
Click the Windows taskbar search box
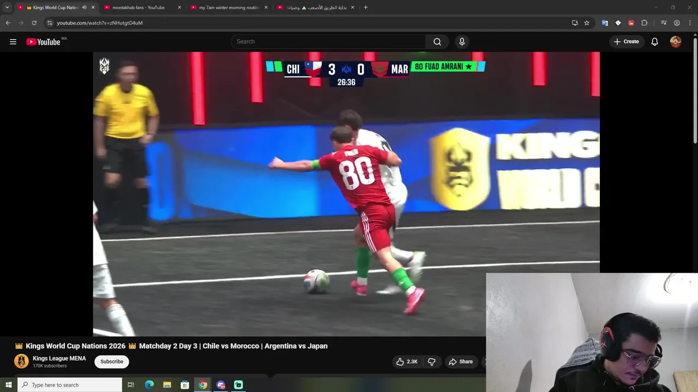coord(70,385)
